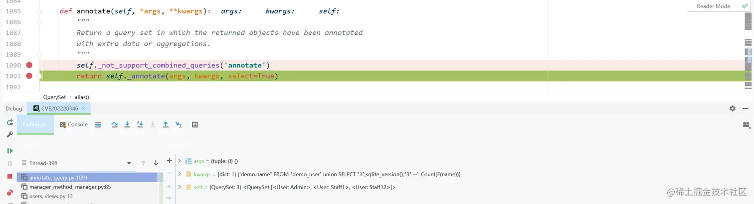Open the Thread-398 dropdown
The image size is (754, 204).
coord(129,163)
